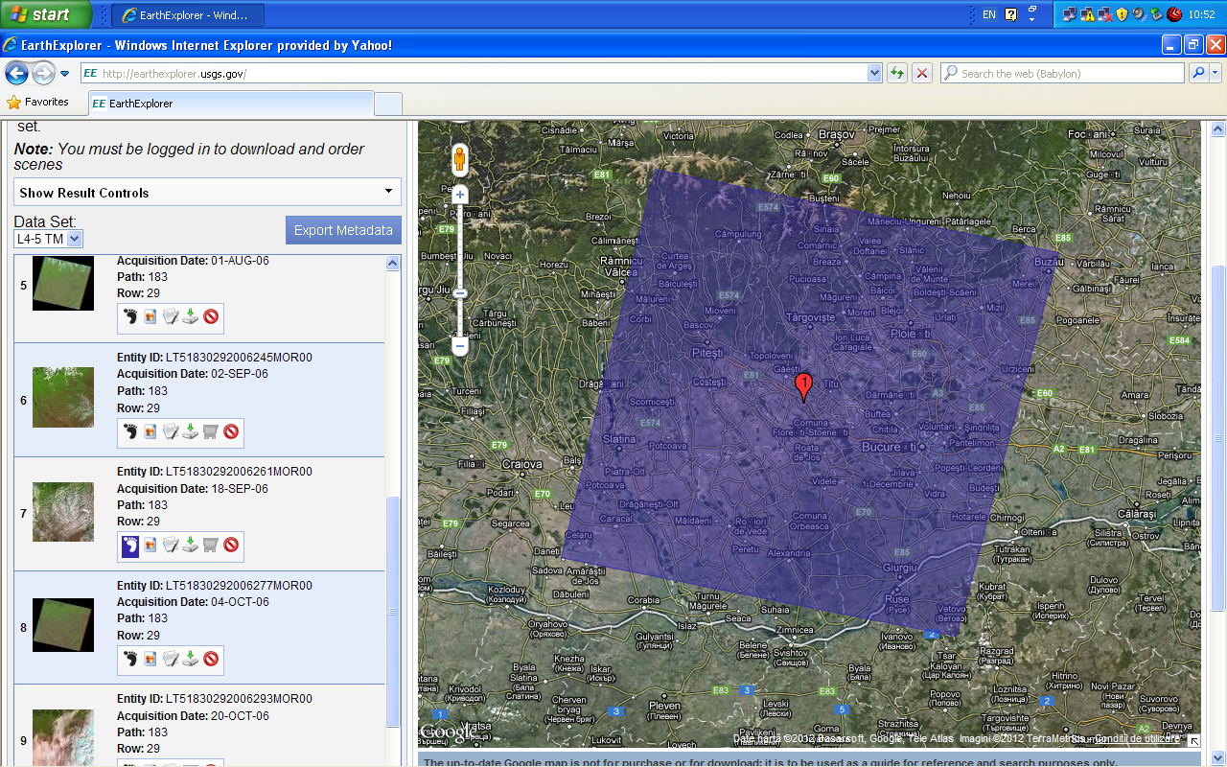Click the results list scroll up arrow
The image size is (1227, 767).
click(392, 264)
